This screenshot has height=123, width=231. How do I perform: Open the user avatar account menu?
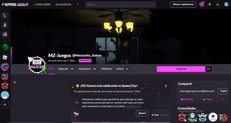(x=226, y=4)
